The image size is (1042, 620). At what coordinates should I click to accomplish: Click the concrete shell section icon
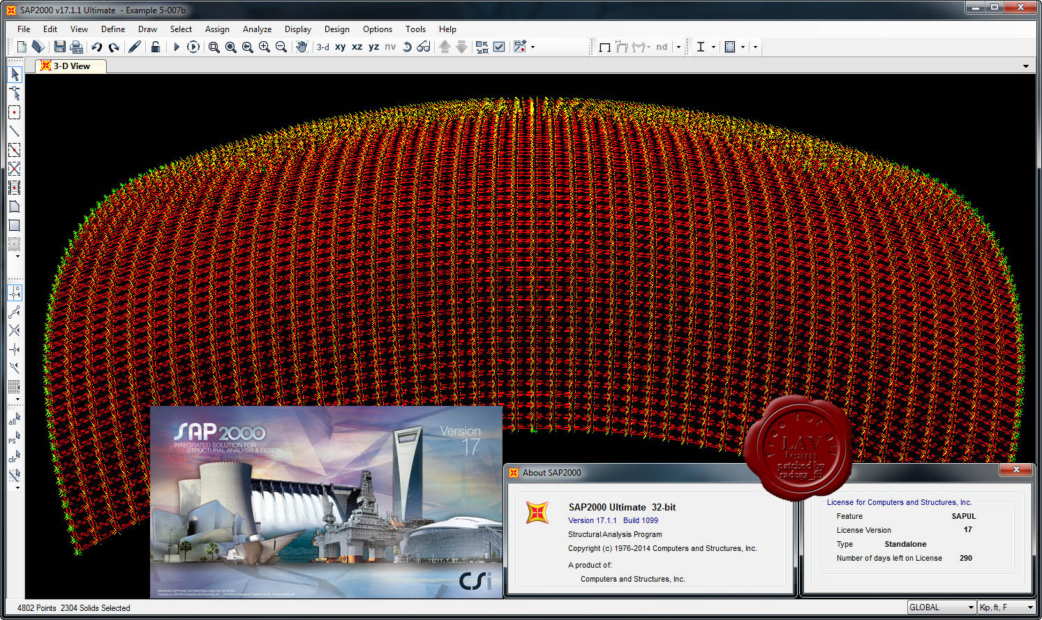[x=730, y=47]
